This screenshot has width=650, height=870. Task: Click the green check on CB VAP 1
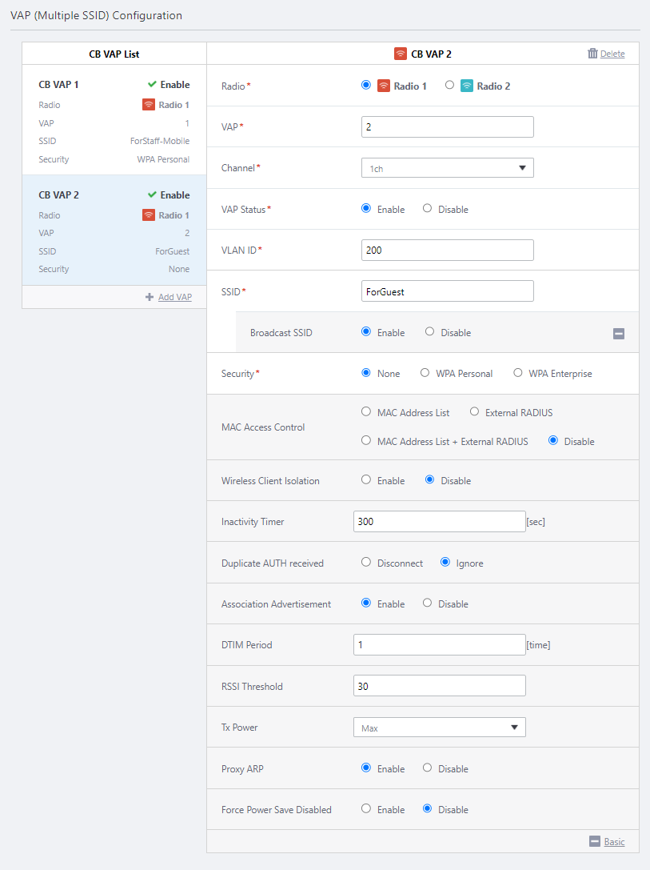tap(152, 84)
